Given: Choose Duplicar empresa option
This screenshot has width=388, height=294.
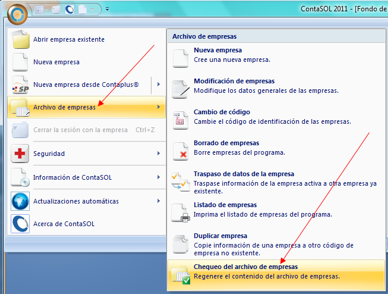Looking at the screenshot, I should [x=220, y=236].
